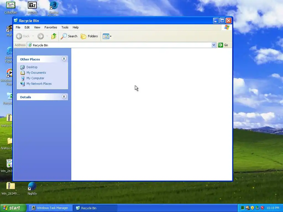Open the Tools menu
Viewport: 283px width, 212px height.
(65, 27)
